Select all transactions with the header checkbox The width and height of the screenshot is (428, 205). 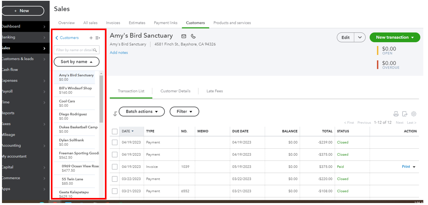click(115, 131)
